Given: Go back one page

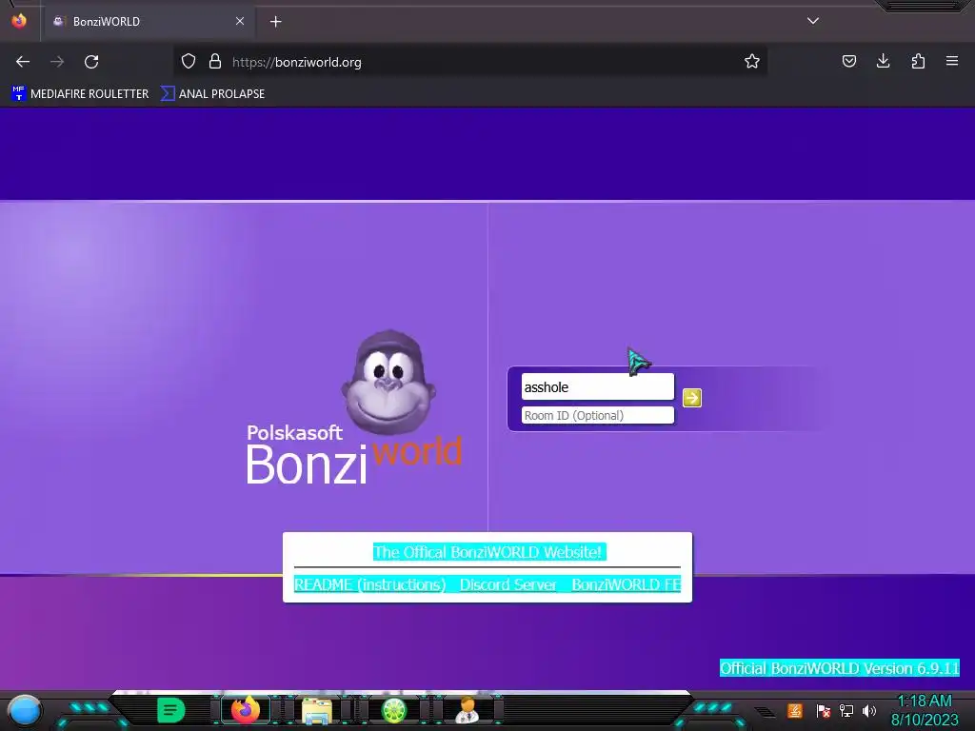Looking at the screenshot, I should [x=23, y=62].
